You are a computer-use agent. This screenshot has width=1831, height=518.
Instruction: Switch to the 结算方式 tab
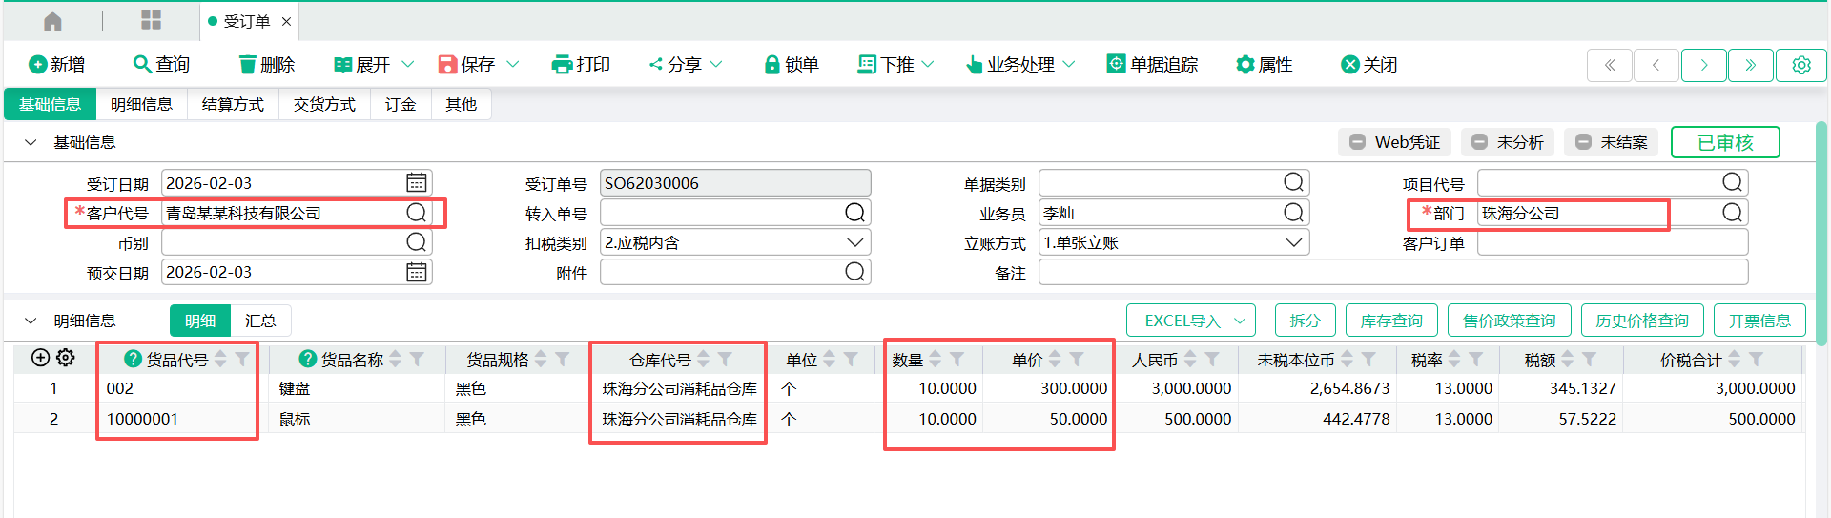[x=233, y=104]
